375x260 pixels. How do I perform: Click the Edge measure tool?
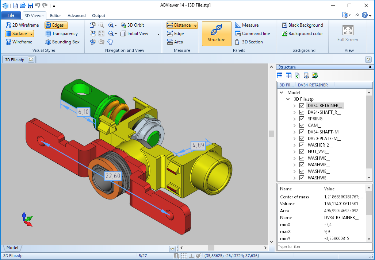175,34
